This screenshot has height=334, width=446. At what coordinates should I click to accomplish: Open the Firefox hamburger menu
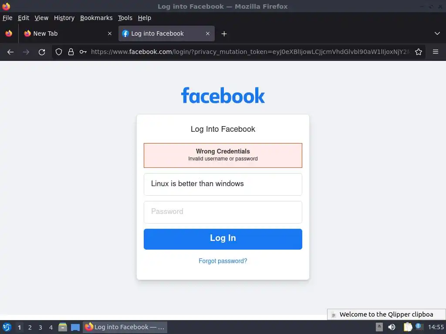436,52
